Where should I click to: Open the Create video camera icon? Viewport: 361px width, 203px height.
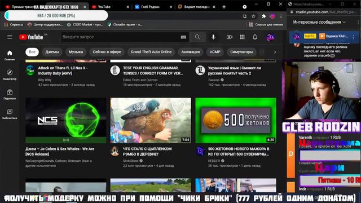coord(230,37)
